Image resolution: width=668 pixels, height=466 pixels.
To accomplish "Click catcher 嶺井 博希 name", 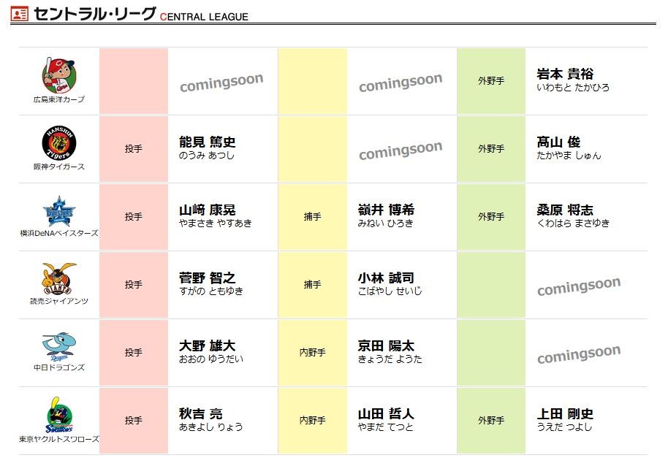I will [x=386, y=210].
